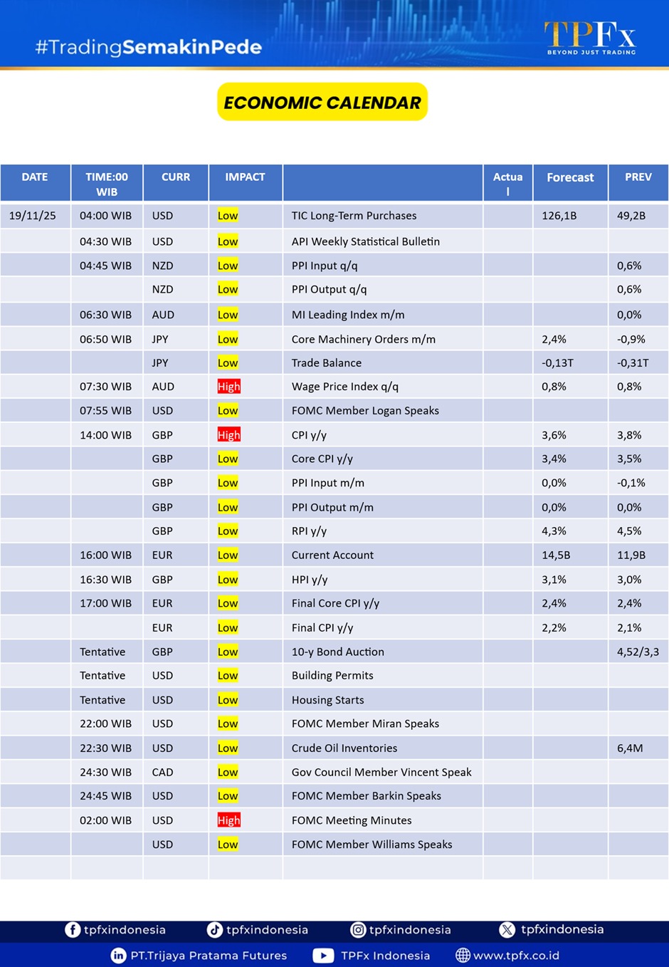Image resolution: width=669 pixels, height=967 pixels.
Task: Select the Wage Price Index q/q event
Action: click(345, 387)
